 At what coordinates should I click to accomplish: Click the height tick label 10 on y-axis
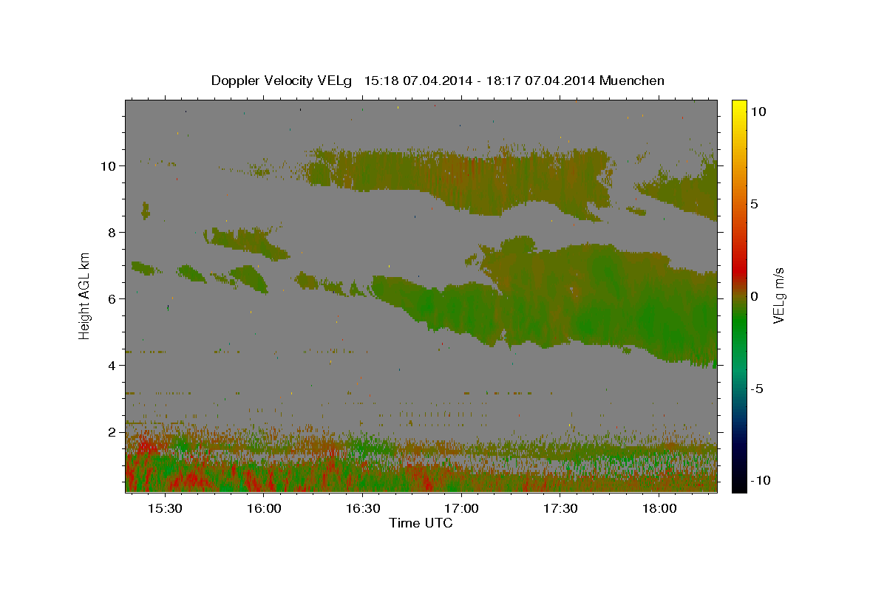click(x=109, y=165)
